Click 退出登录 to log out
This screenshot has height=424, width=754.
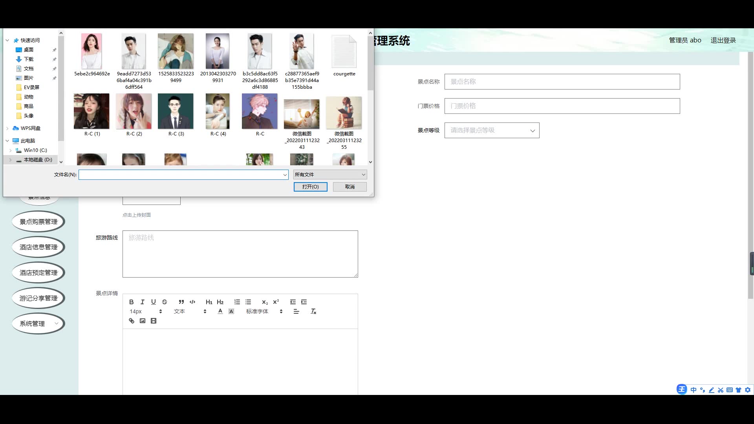[x=723, y=40]
